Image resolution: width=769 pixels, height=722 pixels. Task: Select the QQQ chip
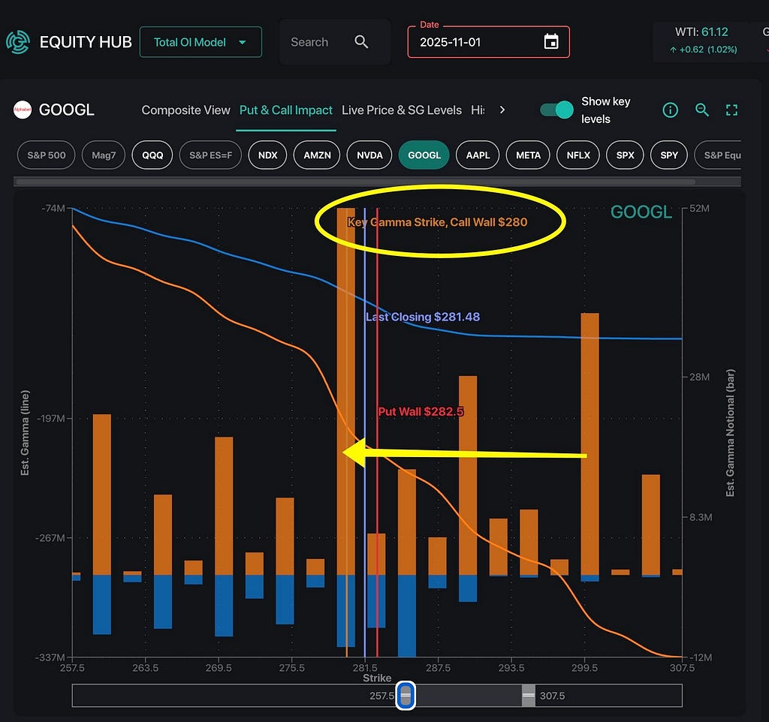pyautogui.click(x=152, y=155)
